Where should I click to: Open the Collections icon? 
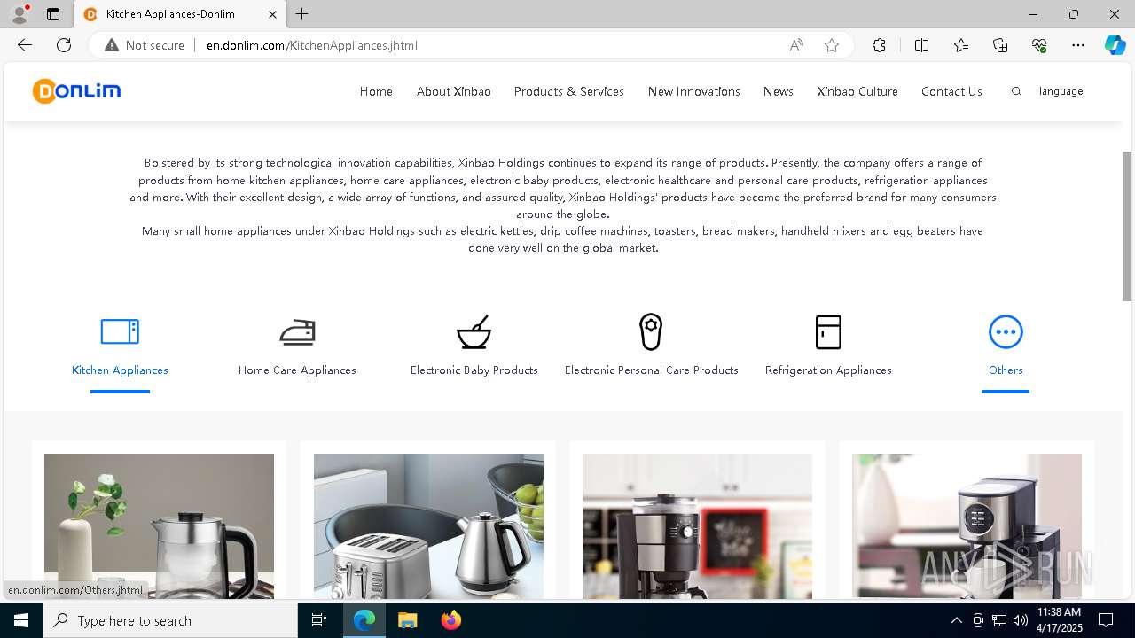[1000, 45]
